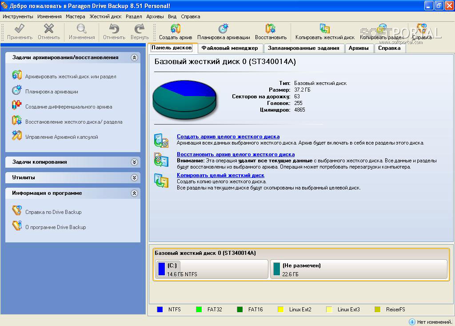Click Создать архив целого жесткого диска link
This screenshot has height=326, width=455.
[x=228, y=137]
